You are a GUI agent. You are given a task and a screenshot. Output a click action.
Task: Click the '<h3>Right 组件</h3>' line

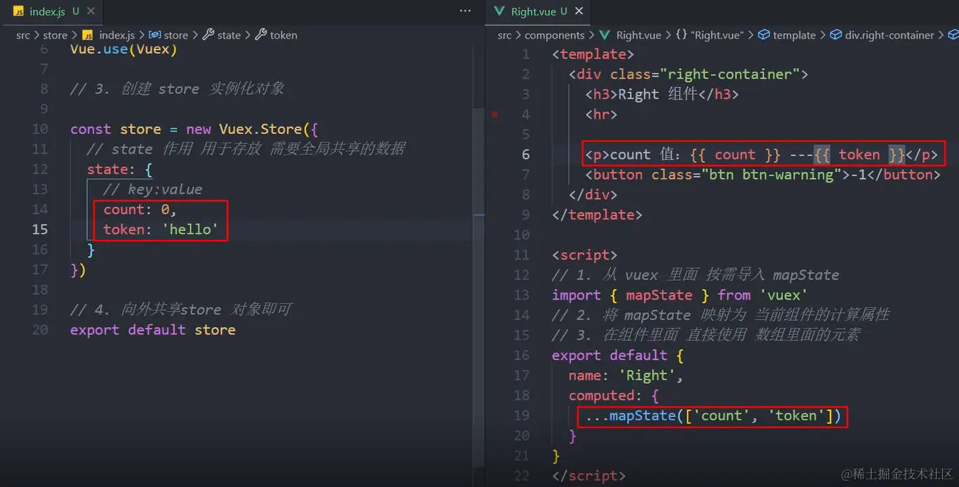(663, 94)
